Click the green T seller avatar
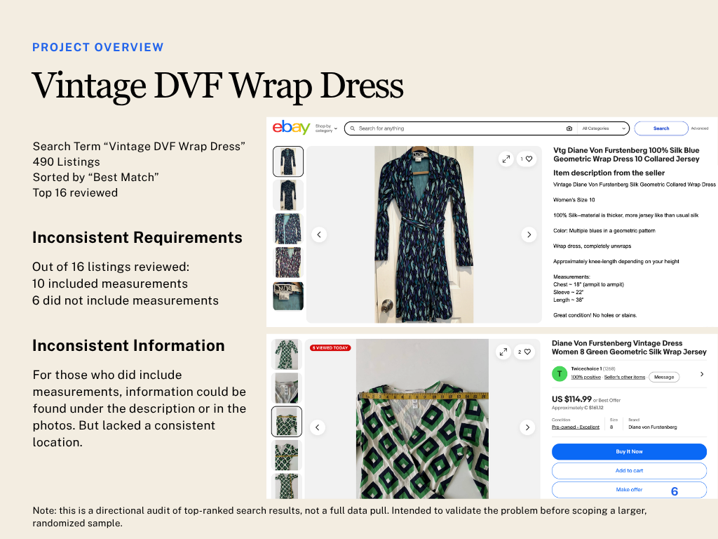The height and width of the screenshot is (539, 718). tap(559, 373)
